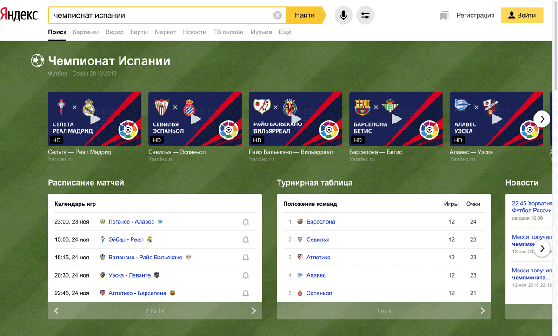The image size is (558, 336).
Task: Clear the search field with X icon
Action: point(278,15)
